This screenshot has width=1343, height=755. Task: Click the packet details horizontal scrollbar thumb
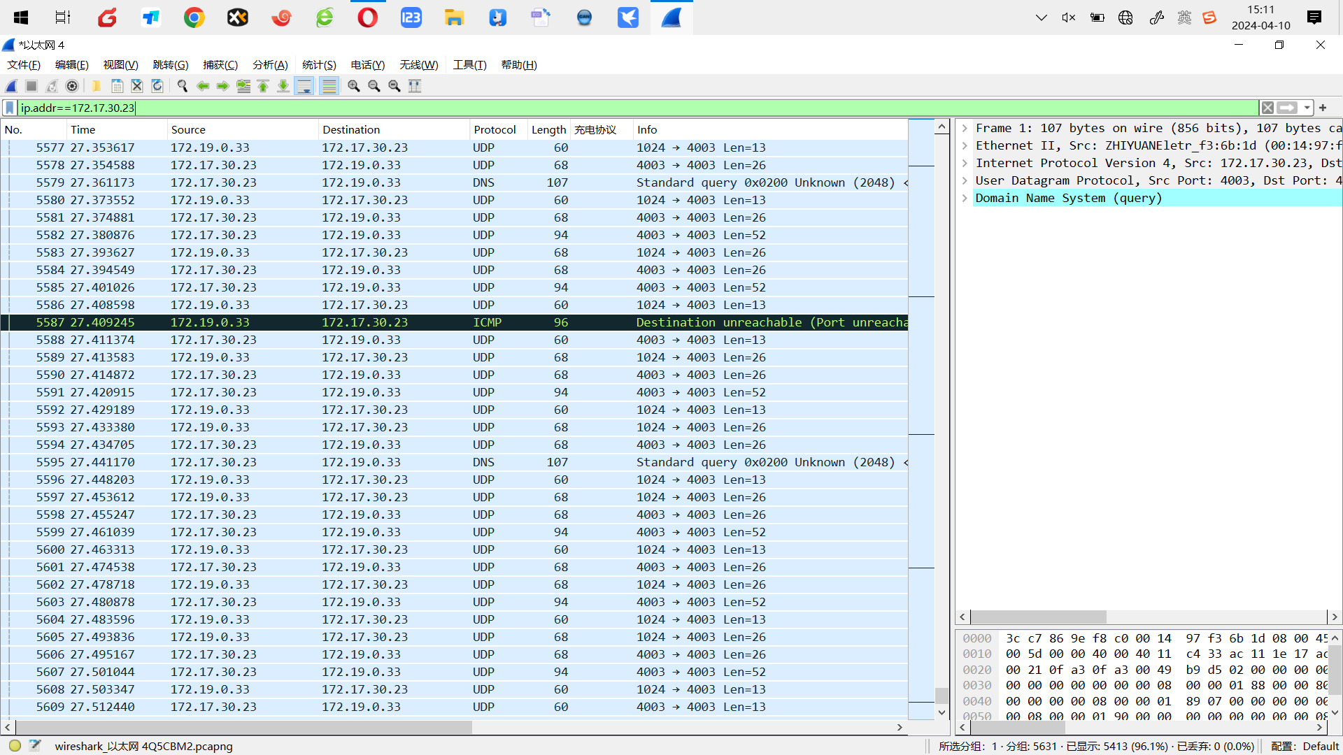[x=1039, y=617]
